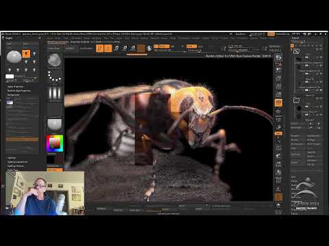Click the orange Edit mode button
This screenshot has height=246, width=329.
tap(99, 49)
